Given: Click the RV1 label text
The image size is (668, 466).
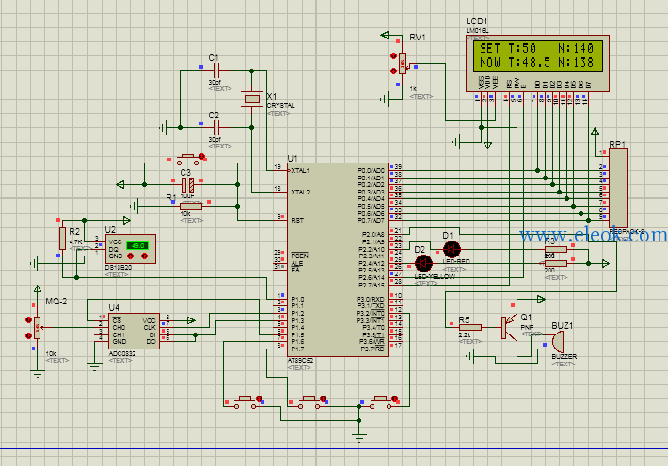Looking at the screenshot, I should pos(418,38).
